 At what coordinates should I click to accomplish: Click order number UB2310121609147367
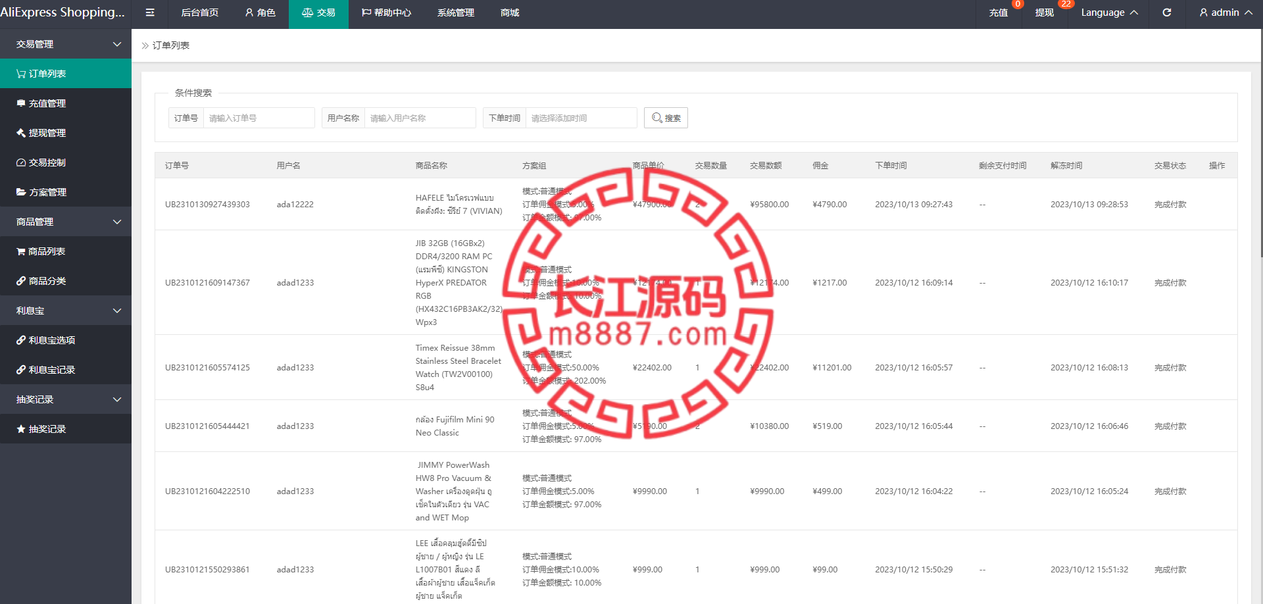pyautogui.click(x=207, y=283)
